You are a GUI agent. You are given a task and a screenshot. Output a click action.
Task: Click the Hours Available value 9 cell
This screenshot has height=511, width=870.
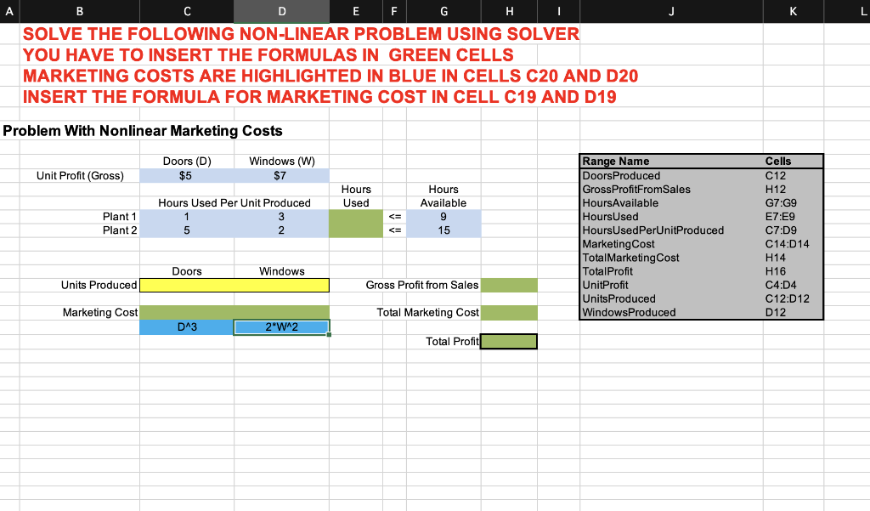pyautogui.click(x=443, y=216)
